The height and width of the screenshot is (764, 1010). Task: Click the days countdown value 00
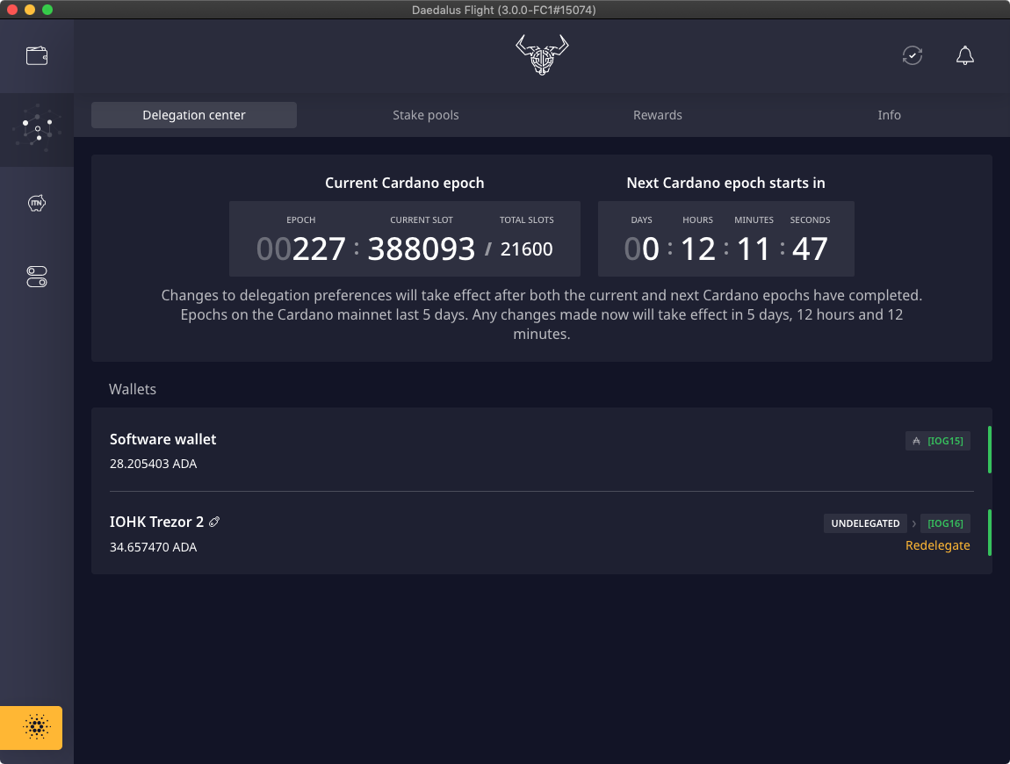tap(641, 249)
